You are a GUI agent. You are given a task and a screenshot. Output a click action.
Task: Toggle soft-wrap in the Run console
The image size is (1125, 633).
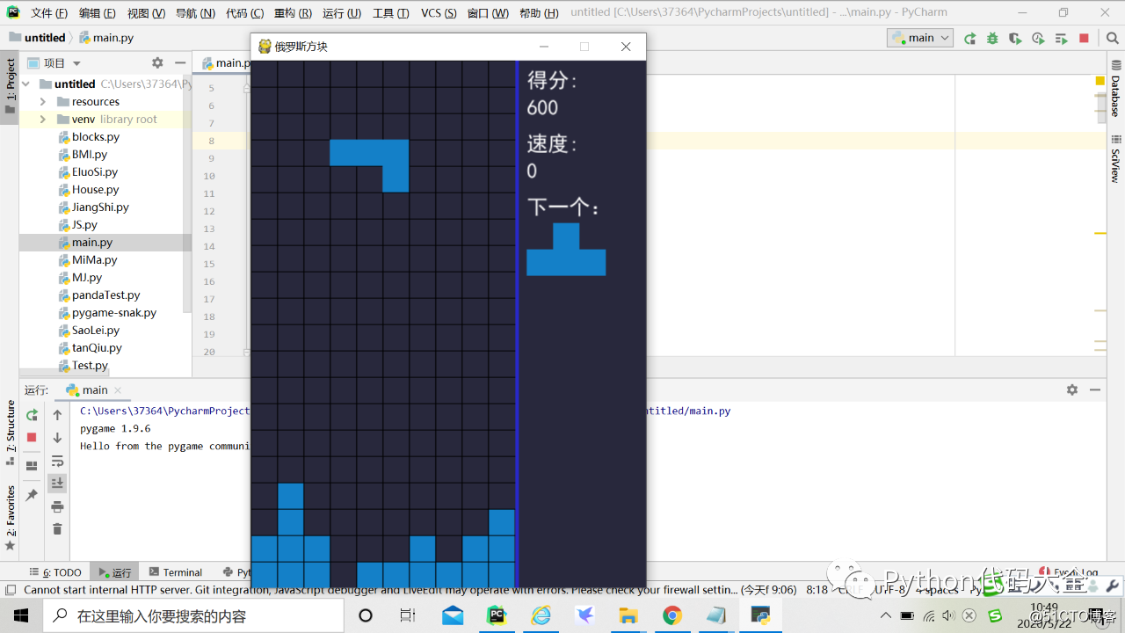(x=57, y=461)
